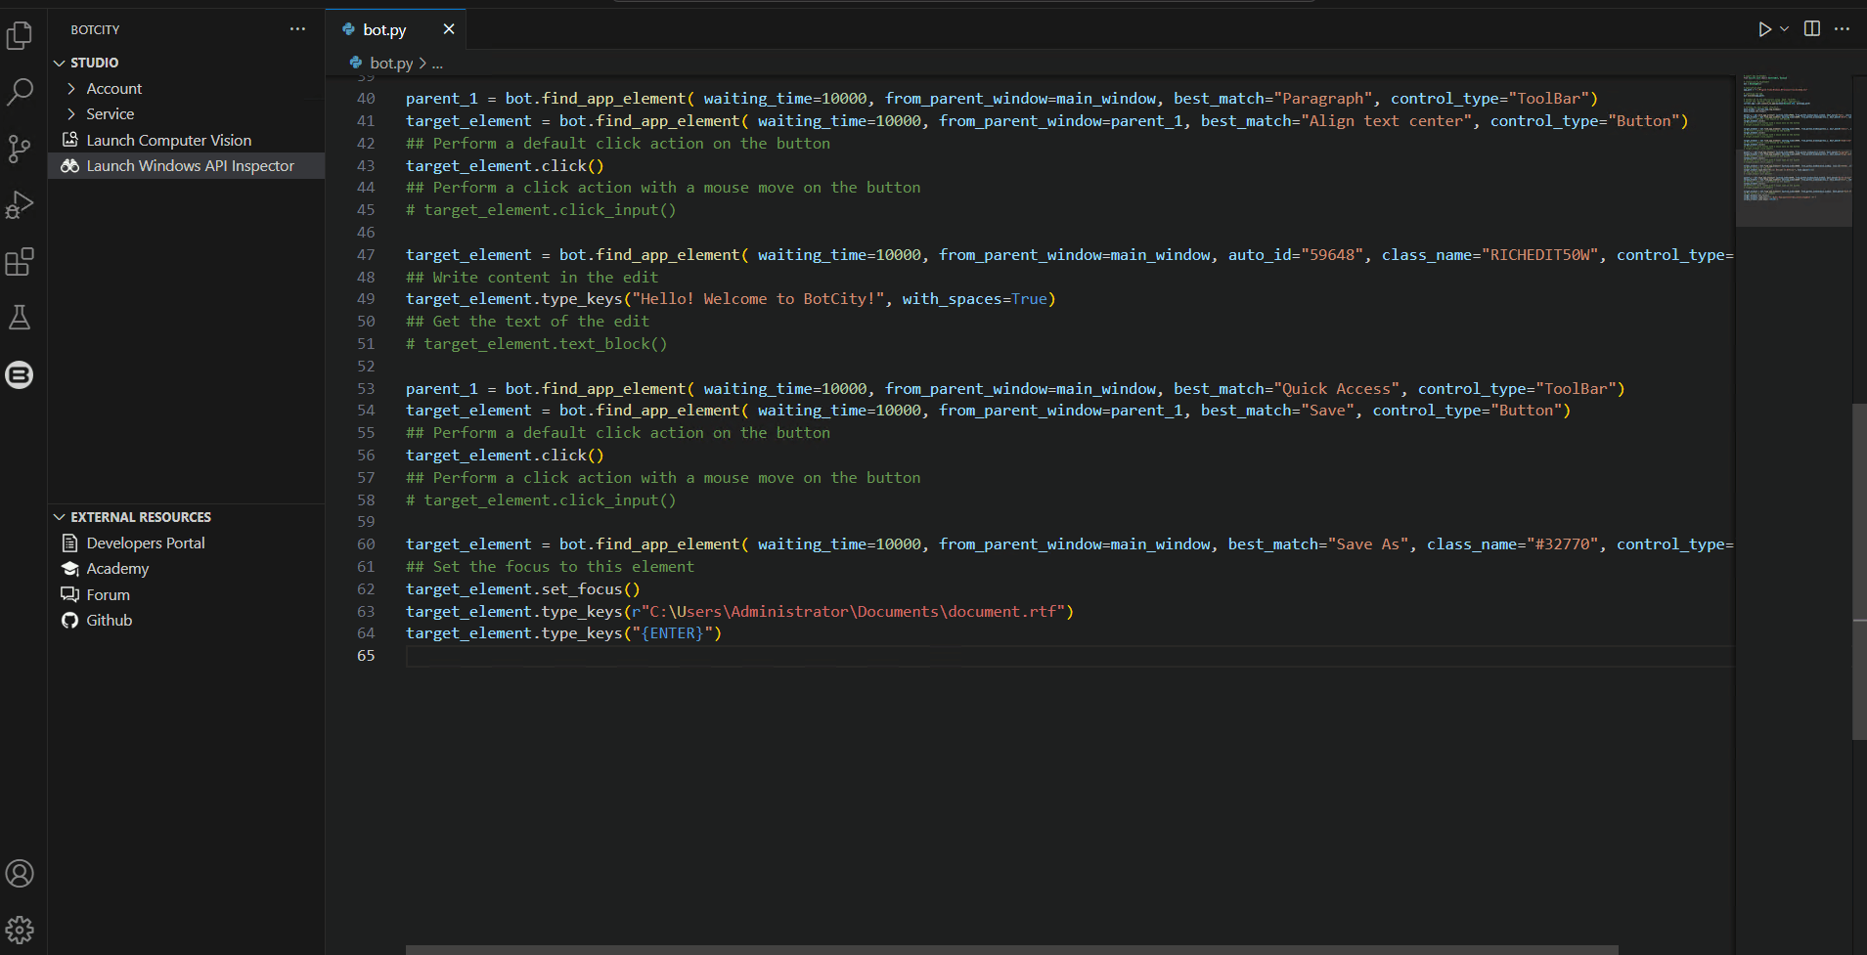Open the Manage gear icon

[x=20, y=930]
